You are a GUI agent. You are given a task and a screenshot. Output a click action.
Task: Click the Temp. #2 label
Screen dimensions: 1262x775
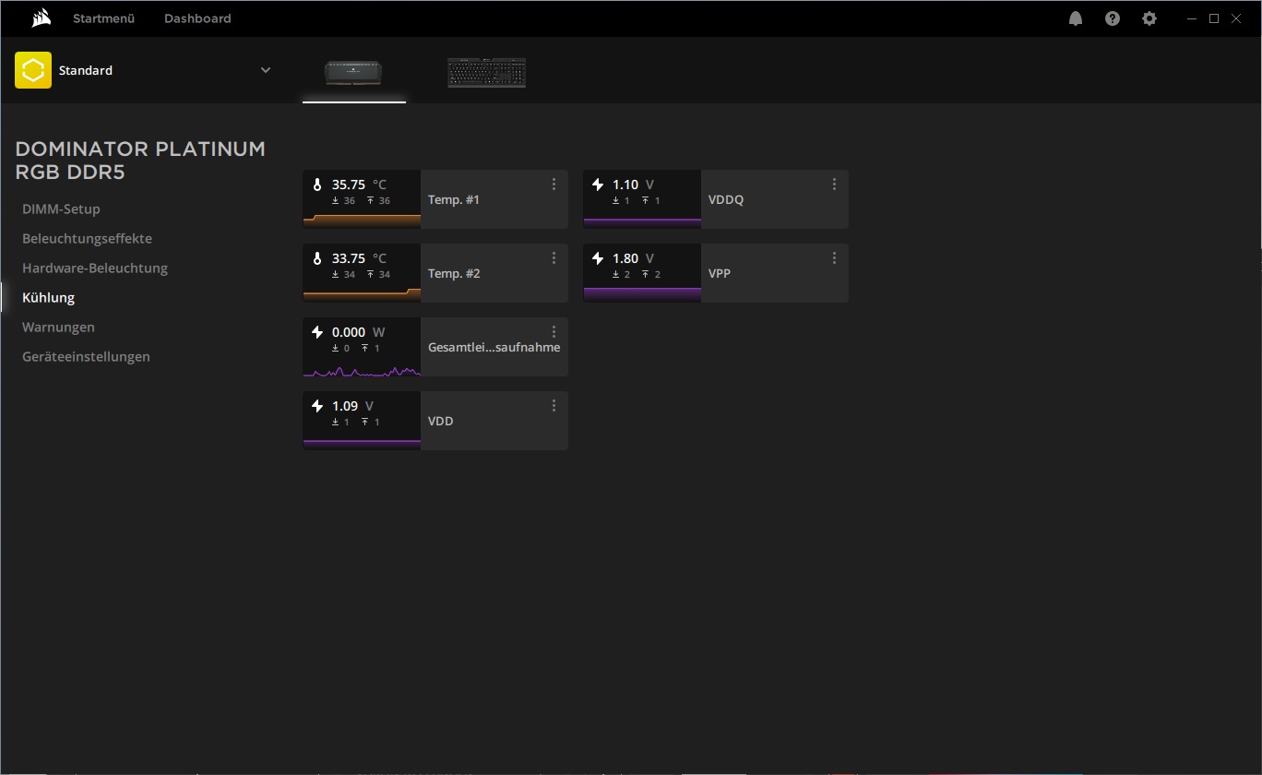point(454,274)
